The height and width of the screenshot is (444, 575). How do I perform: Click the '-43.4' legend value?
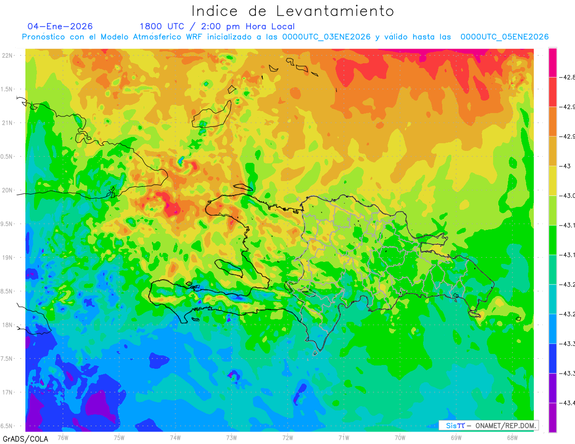tap(568, 403)
